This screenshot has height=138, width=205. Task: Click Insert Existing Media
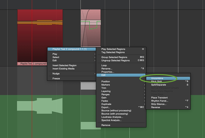pyautogui.click(x=63, y=69)
